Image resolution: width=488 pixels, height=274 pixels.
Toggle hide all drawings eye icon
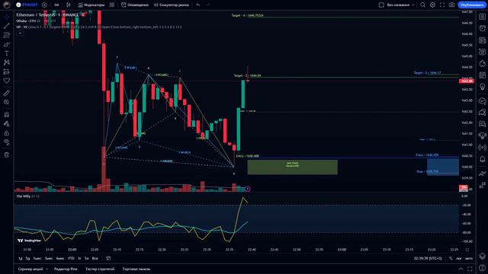click(x=7, y=142)
